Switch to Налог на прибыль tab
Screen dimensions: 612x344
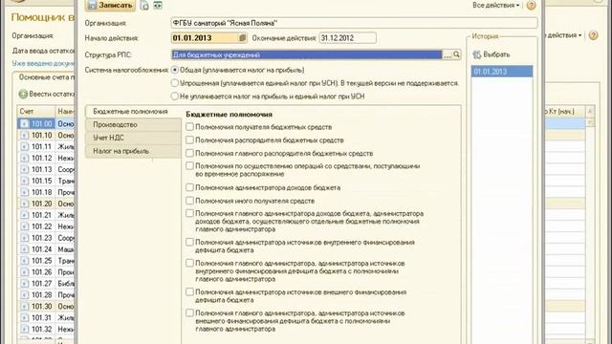click(133, 151)
